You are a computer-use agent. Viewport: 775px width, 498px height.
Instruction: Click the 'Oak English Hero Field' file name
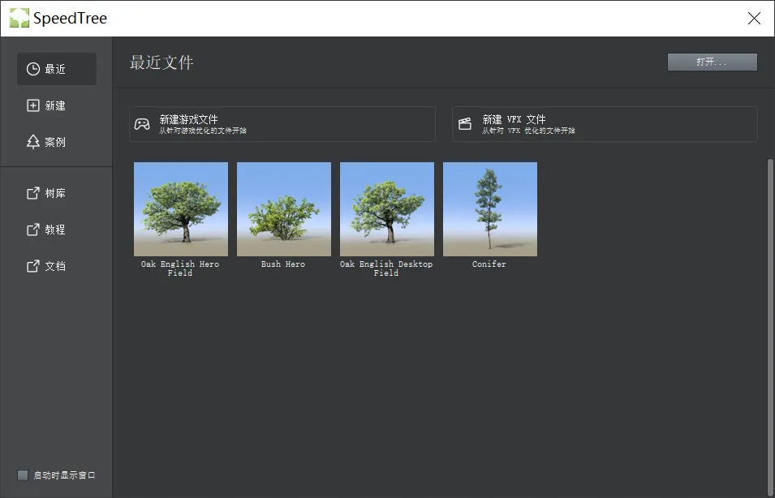pyautogui.click(x=180, y=268)
